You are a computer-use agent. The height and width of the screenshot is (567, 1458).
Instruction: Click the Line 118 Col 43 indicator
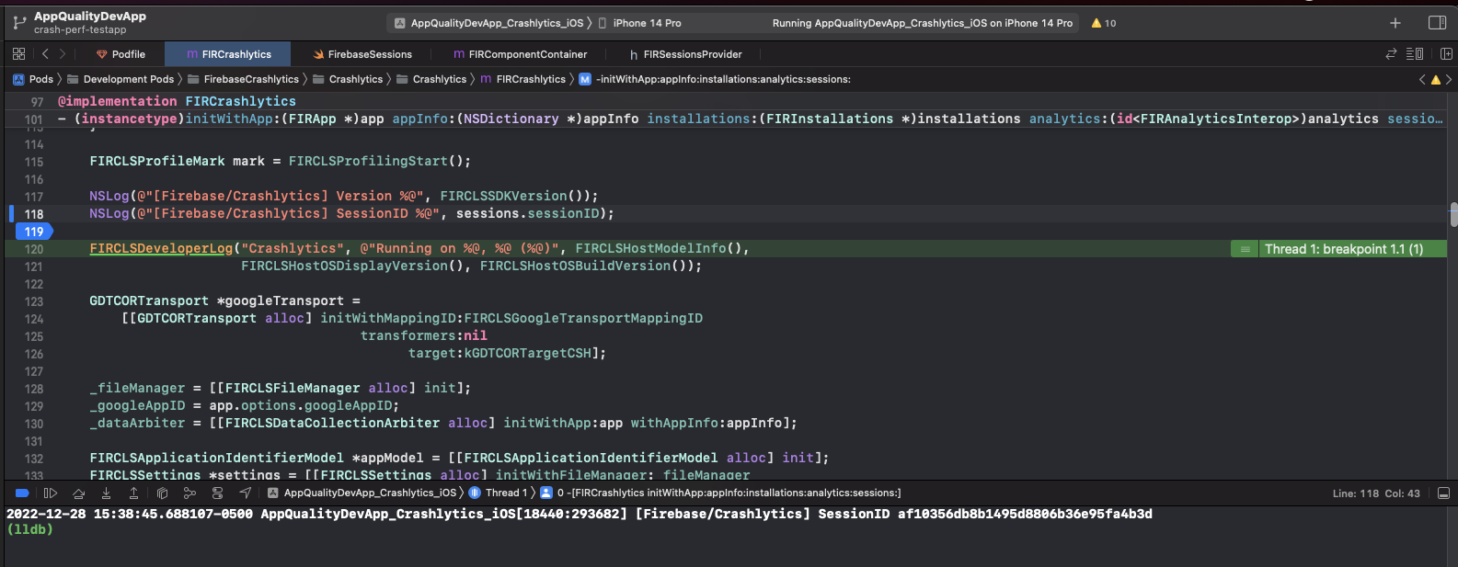(x=1376, y=493)
